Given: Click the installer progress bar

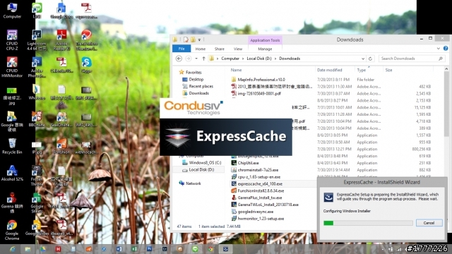Looking at the screenshot, I should [x=368, y=223].
